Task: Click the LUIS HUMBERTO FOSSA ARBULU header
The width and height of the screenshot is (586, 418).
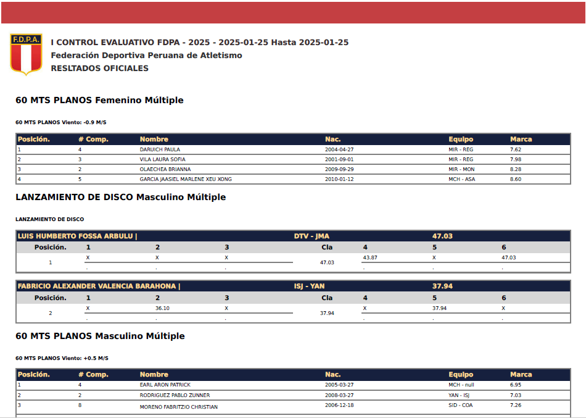Action: tap(77, 236)
